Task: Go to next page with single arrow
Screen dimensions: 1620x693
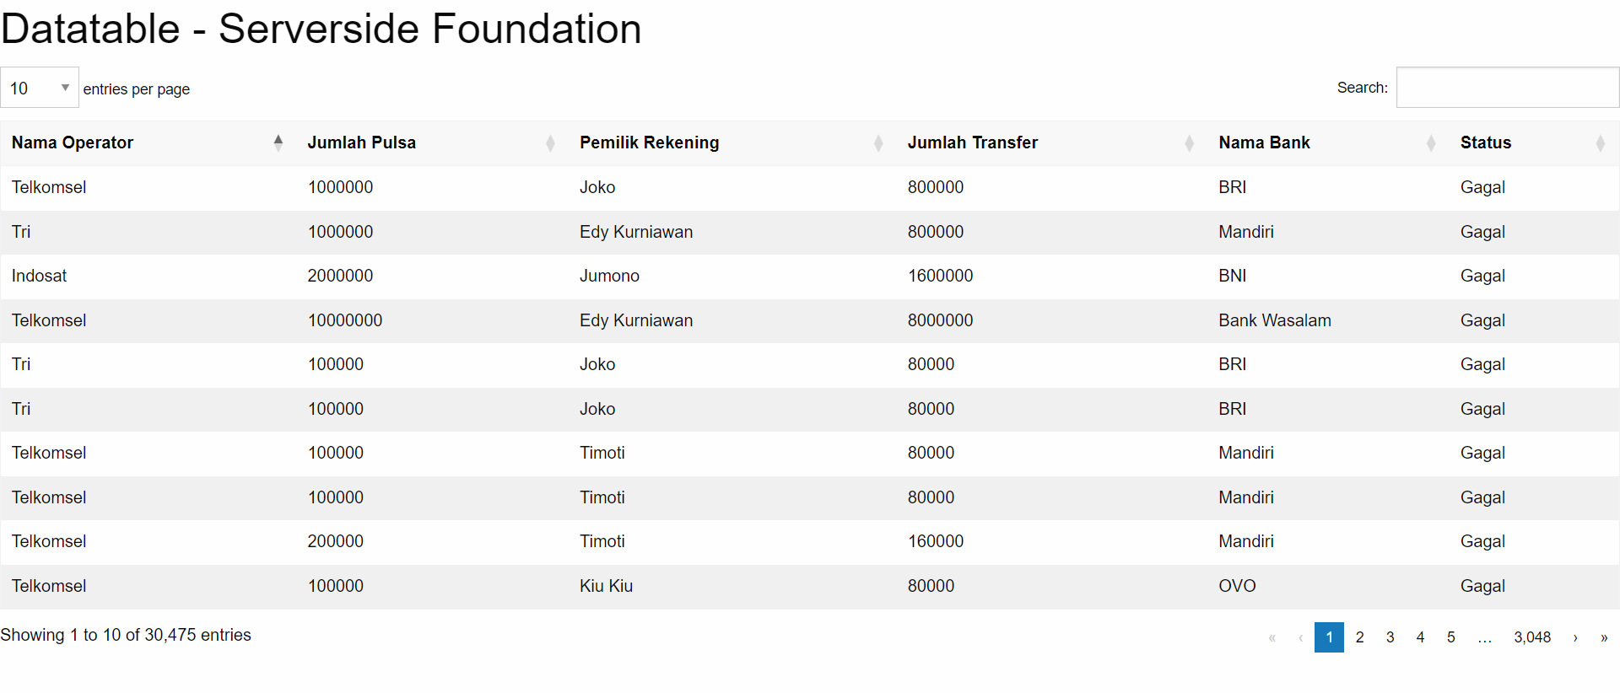Action: (x=1575, y=637)
